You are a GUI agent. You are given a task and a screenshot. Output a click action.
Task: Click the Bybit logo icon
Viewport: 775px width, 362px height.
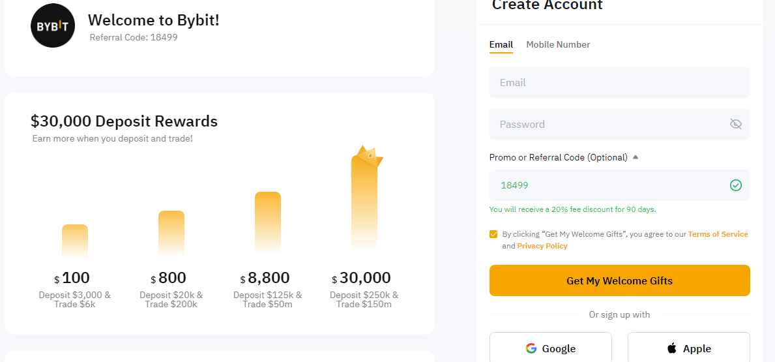pos(53,25)
